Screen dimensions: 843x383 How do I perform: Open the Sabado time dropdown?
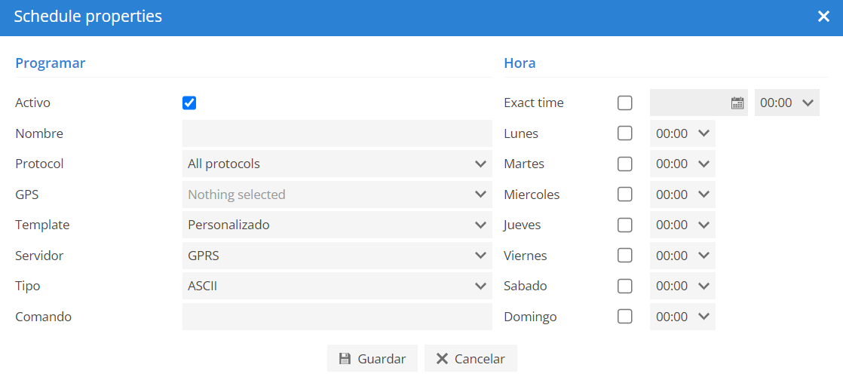pos(683,286)
